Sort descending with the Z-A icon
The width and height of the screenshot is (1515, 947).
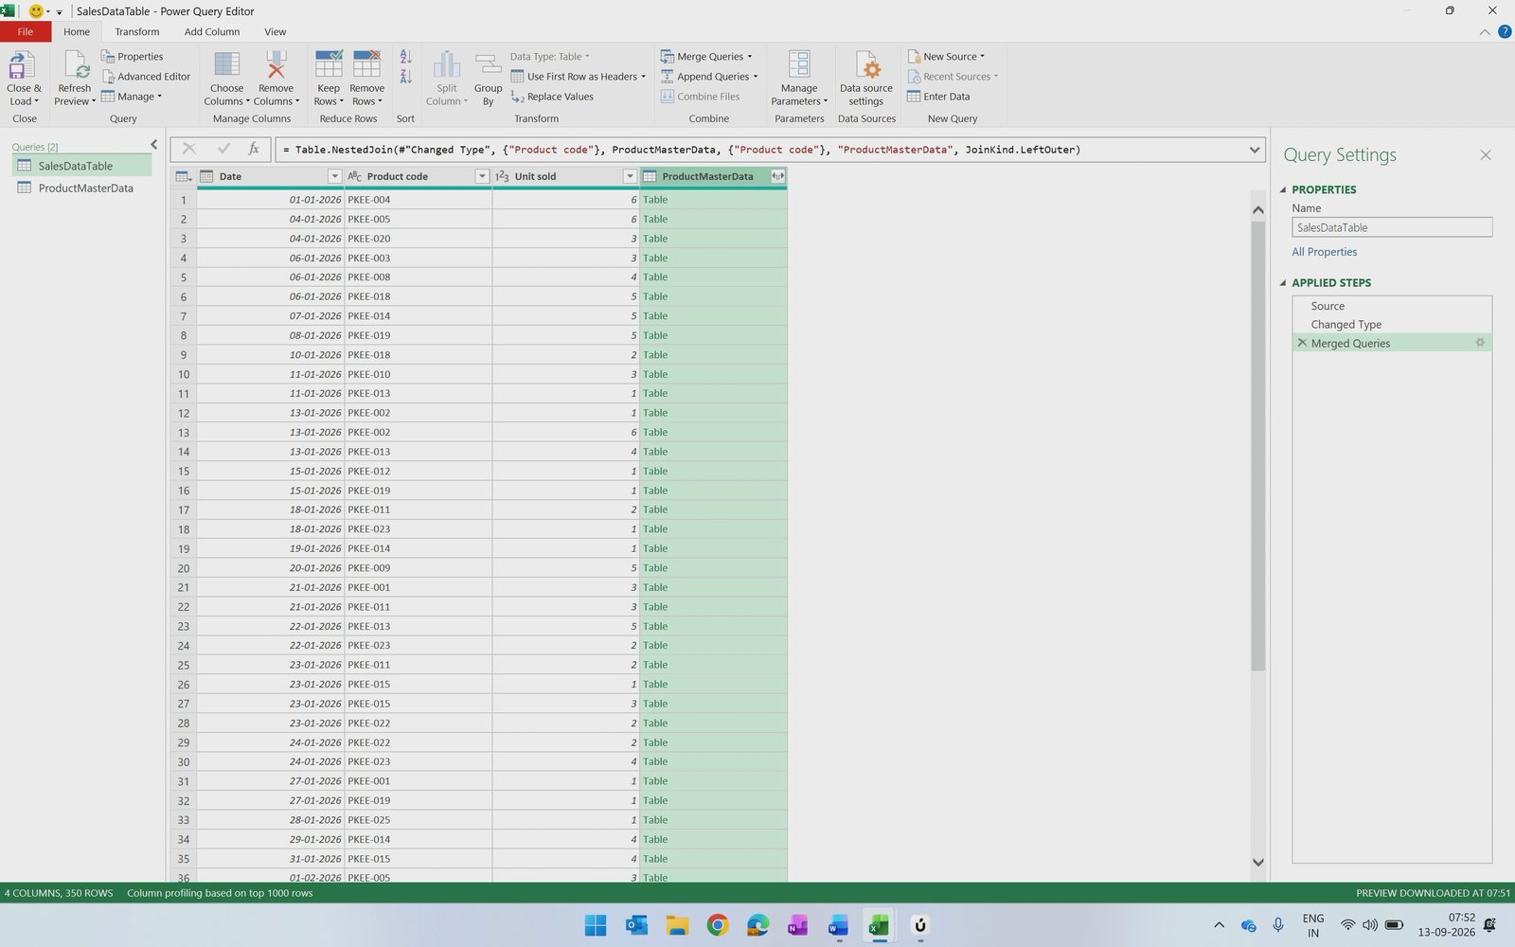405,77
